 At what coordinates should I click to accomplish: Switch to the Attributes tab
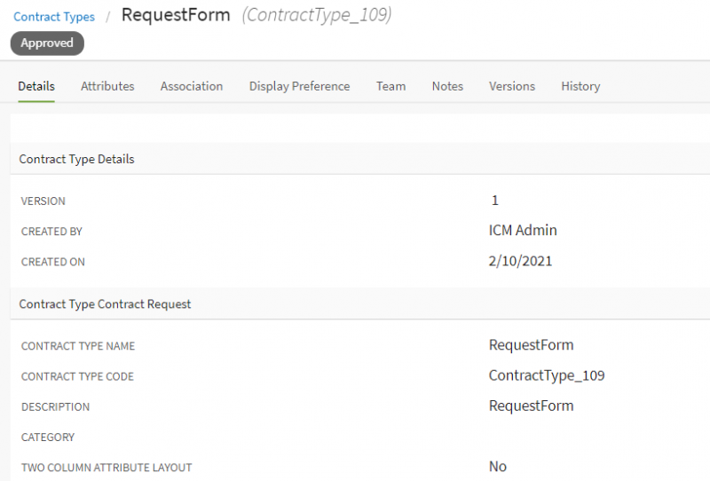point(107,86)
